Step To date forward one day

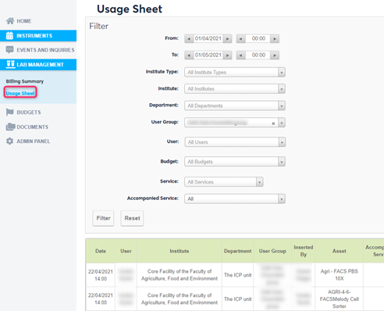click(x=228, y=55)
